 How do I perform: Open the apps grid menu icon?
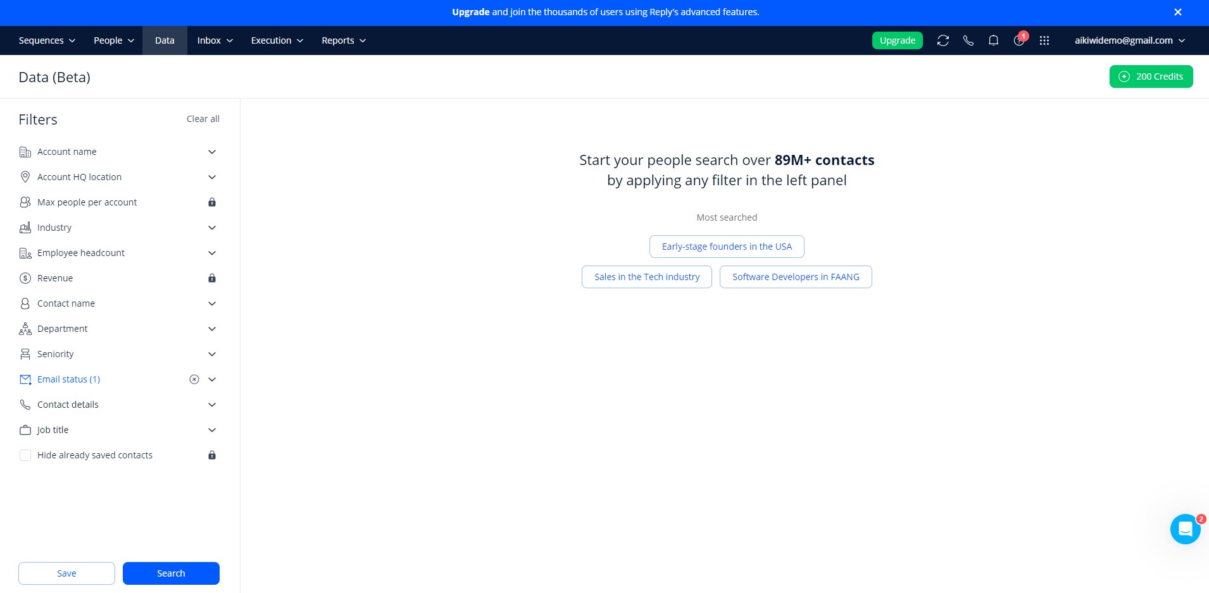coord(1044,40)
